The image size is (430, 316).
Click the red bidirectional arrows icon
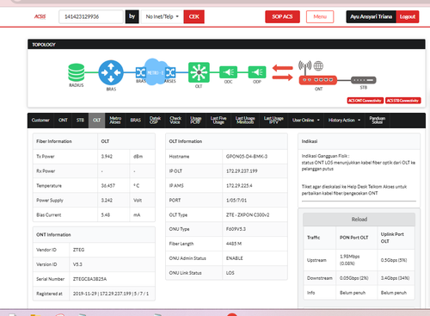point(282,72)
